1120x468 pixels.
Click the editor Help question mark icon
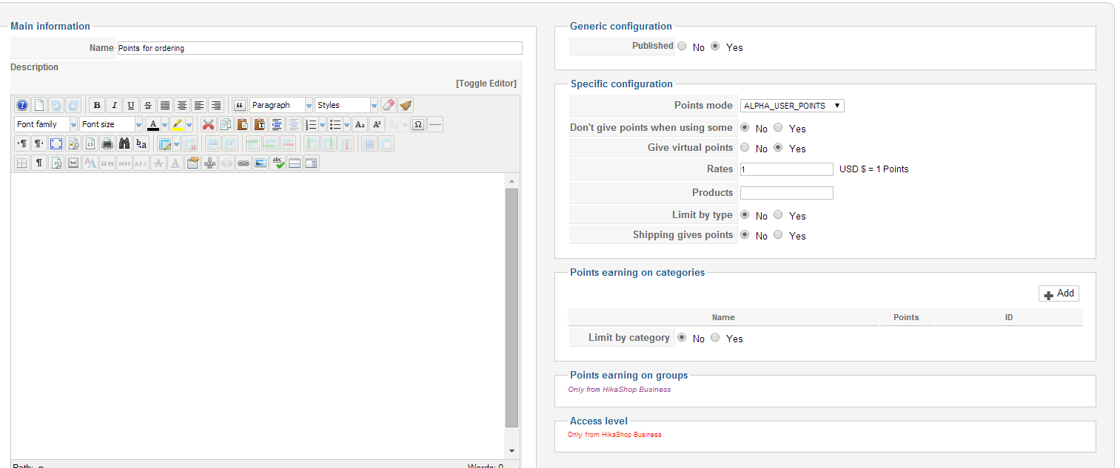22,105
